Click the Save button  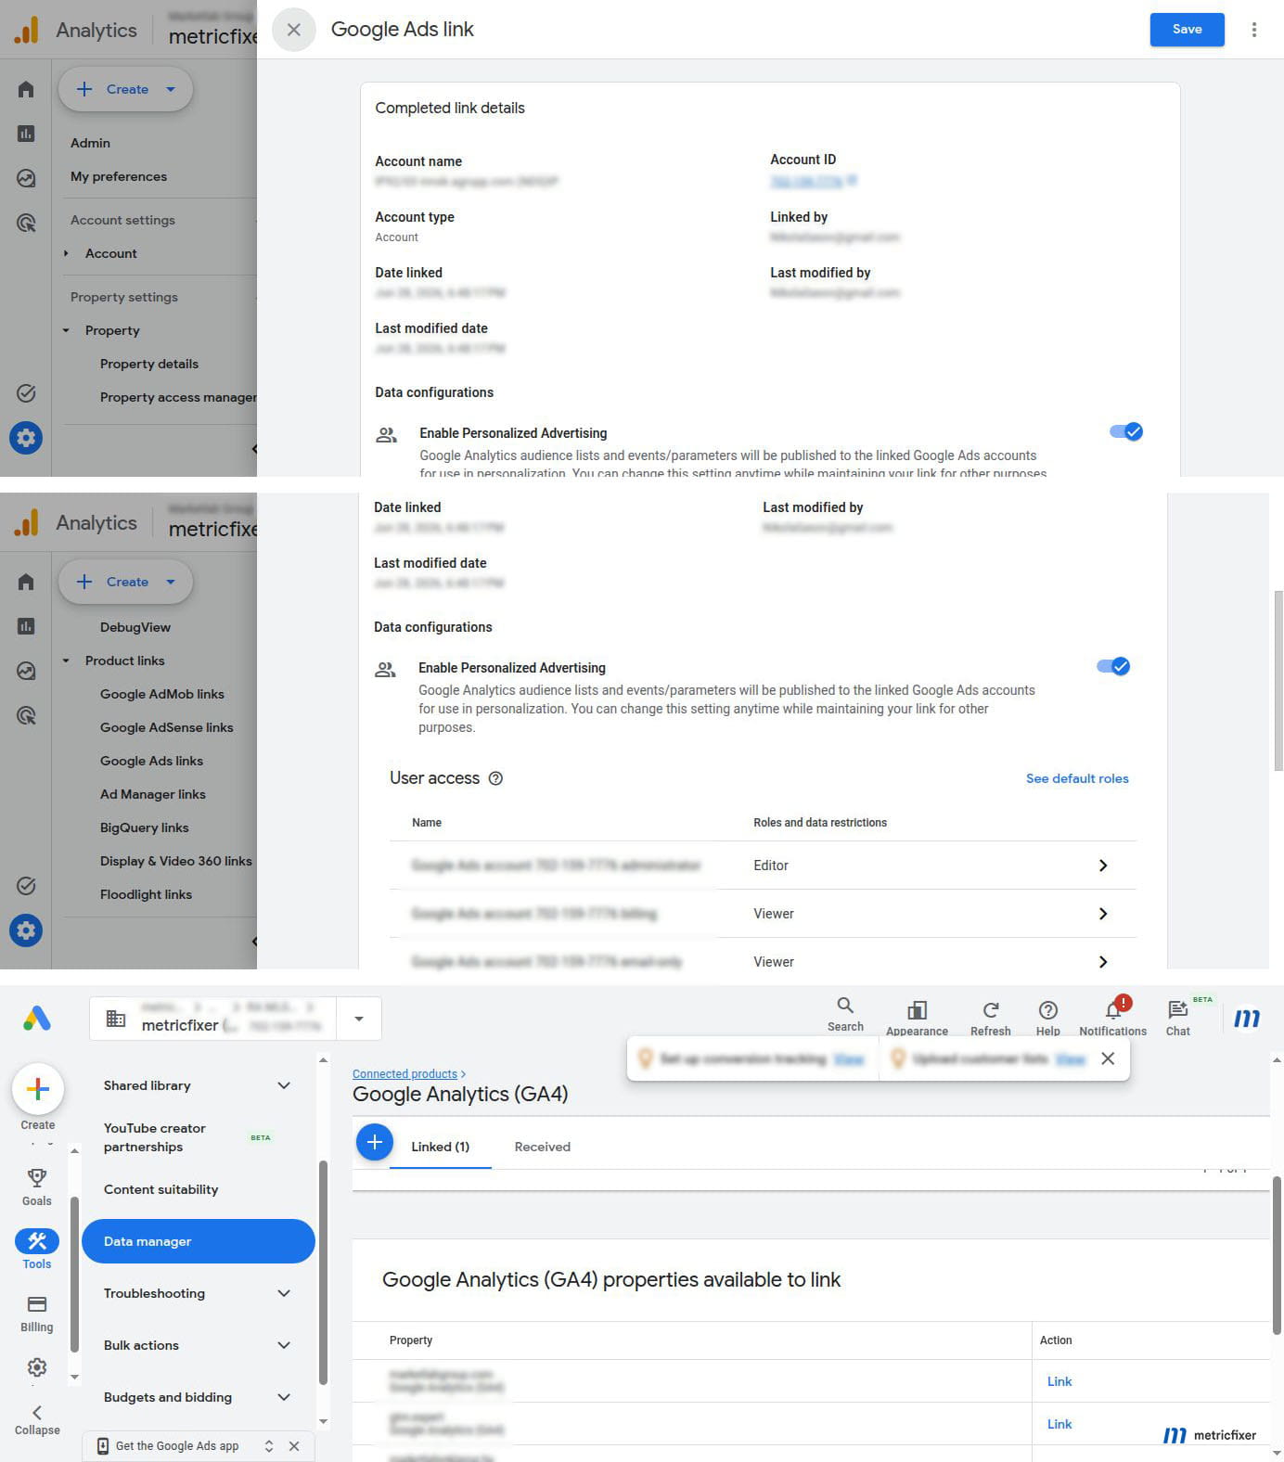coord(1187,30)
